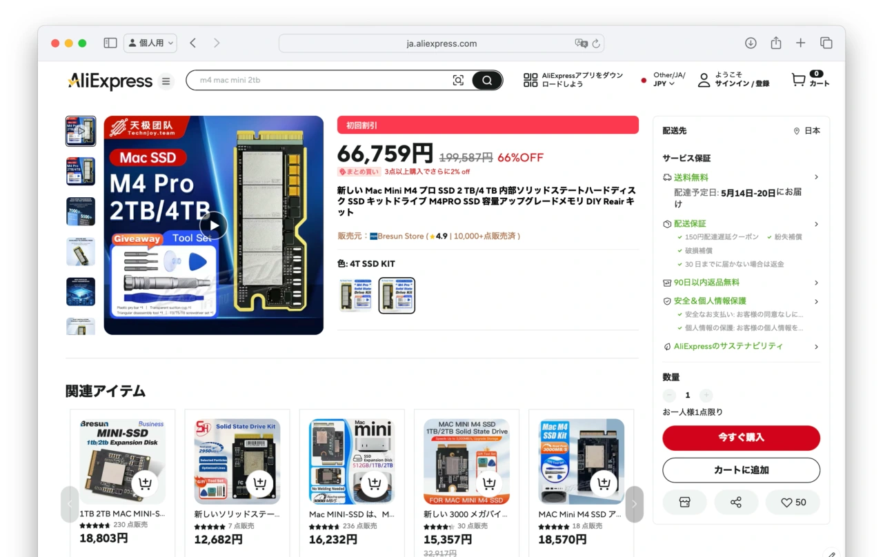Select the 4T SSD KIT color option

pyautogui.click(x=397, y=296)
